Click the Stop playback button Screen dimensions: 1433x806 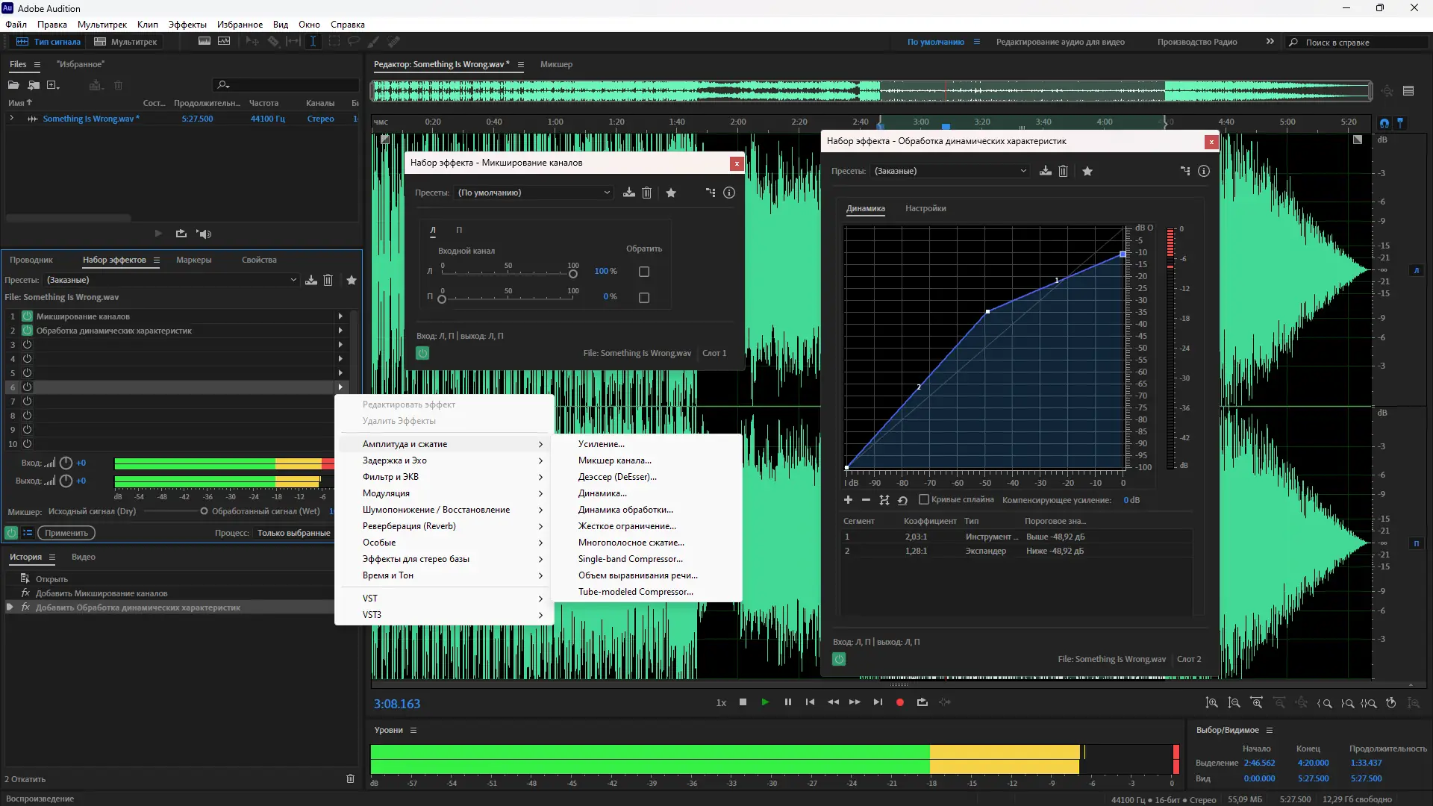[x=743, y=702]
